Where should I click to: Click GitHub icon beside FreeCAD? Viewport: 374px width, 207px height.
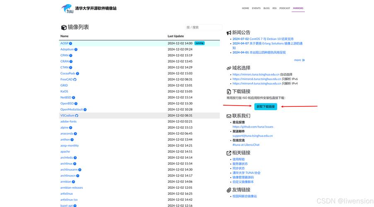click(75, 79)
